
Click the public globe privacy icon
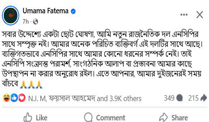[x=35, y=22]
